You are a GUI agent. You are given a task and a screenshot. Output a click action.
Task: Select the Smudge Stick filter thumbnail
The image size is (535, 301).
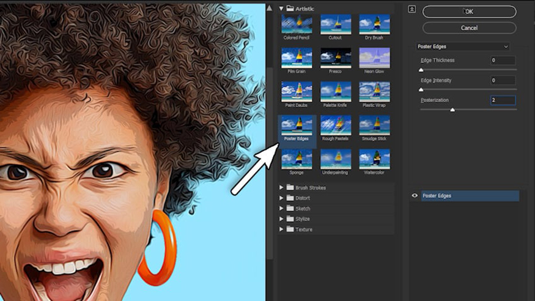point(374,125)
